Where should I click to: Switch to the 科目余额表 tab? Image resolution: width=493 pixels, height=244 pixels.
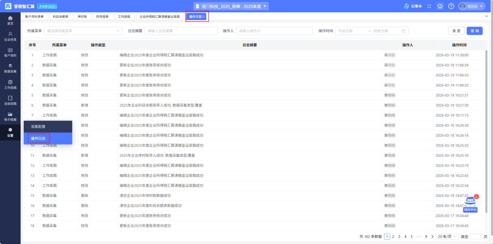[x=60, y=16]
